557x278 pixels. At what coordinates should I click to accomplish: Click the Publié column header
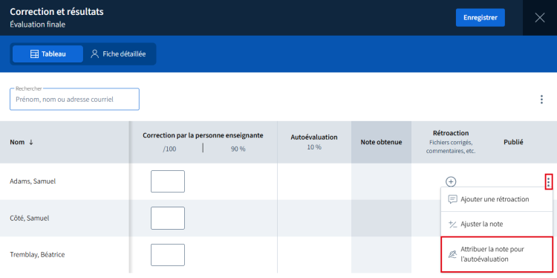[513, 142]
